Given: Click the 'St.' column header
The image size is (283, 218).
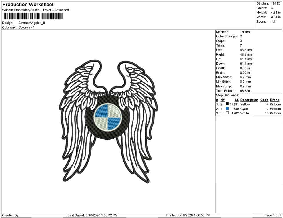Looking at the screenshot, I should click(237, 100).
